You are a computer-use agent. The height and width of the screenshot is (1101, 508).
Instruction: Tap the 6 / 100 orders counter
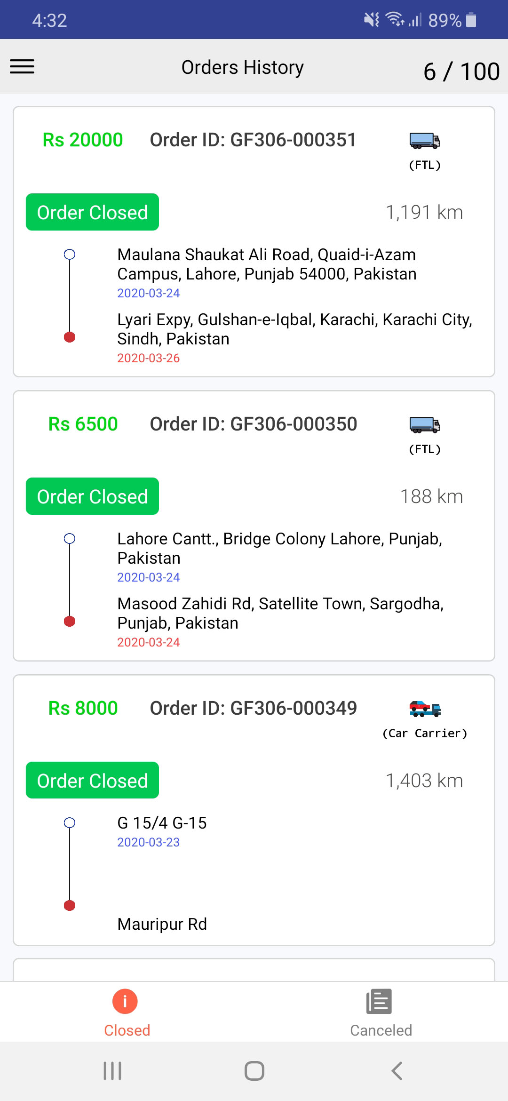pos(461,72)
